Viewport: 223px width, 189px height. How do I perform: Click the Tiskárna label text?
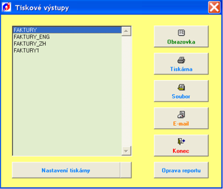point(181,69)
